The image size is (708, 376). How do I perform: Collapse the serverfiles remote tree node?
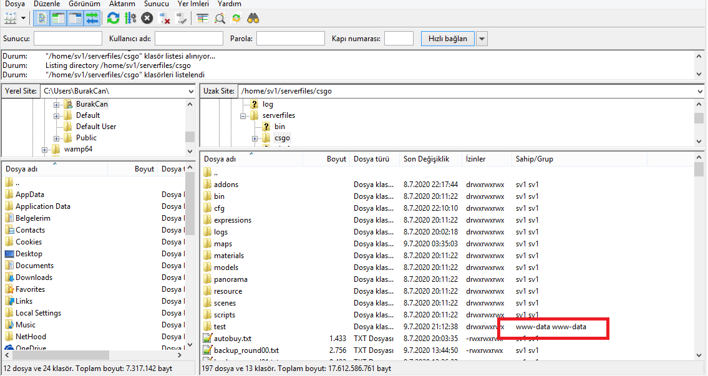pos(243,116)
